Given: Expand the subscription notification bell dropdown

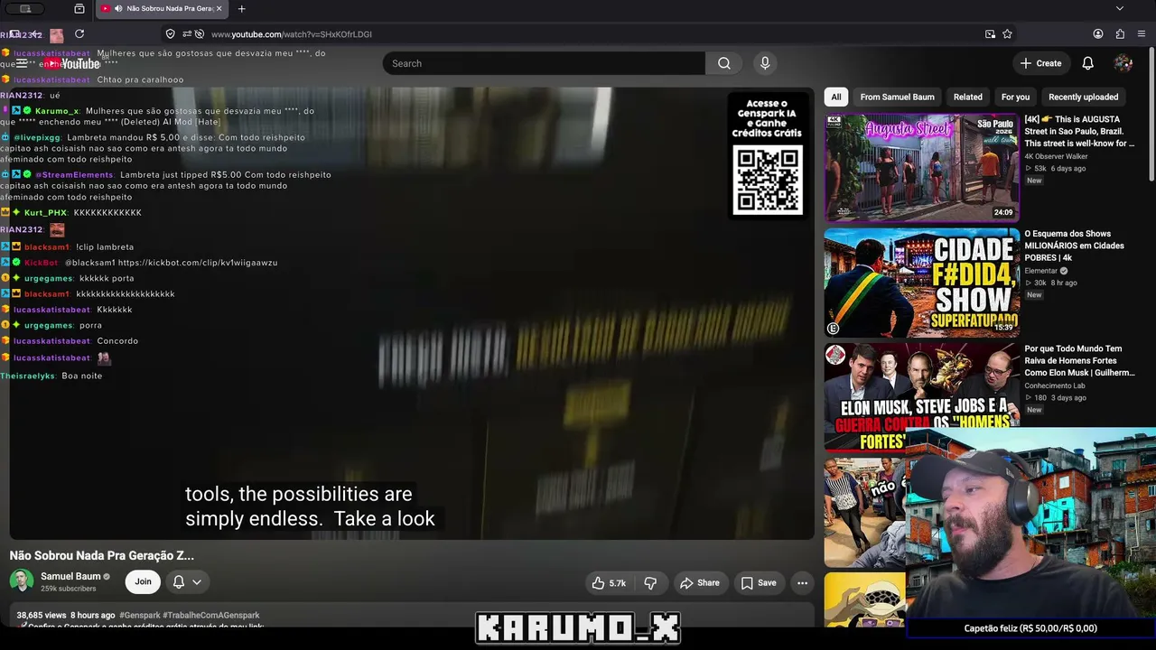Looking at the screenshot, I should pos(187,582).
